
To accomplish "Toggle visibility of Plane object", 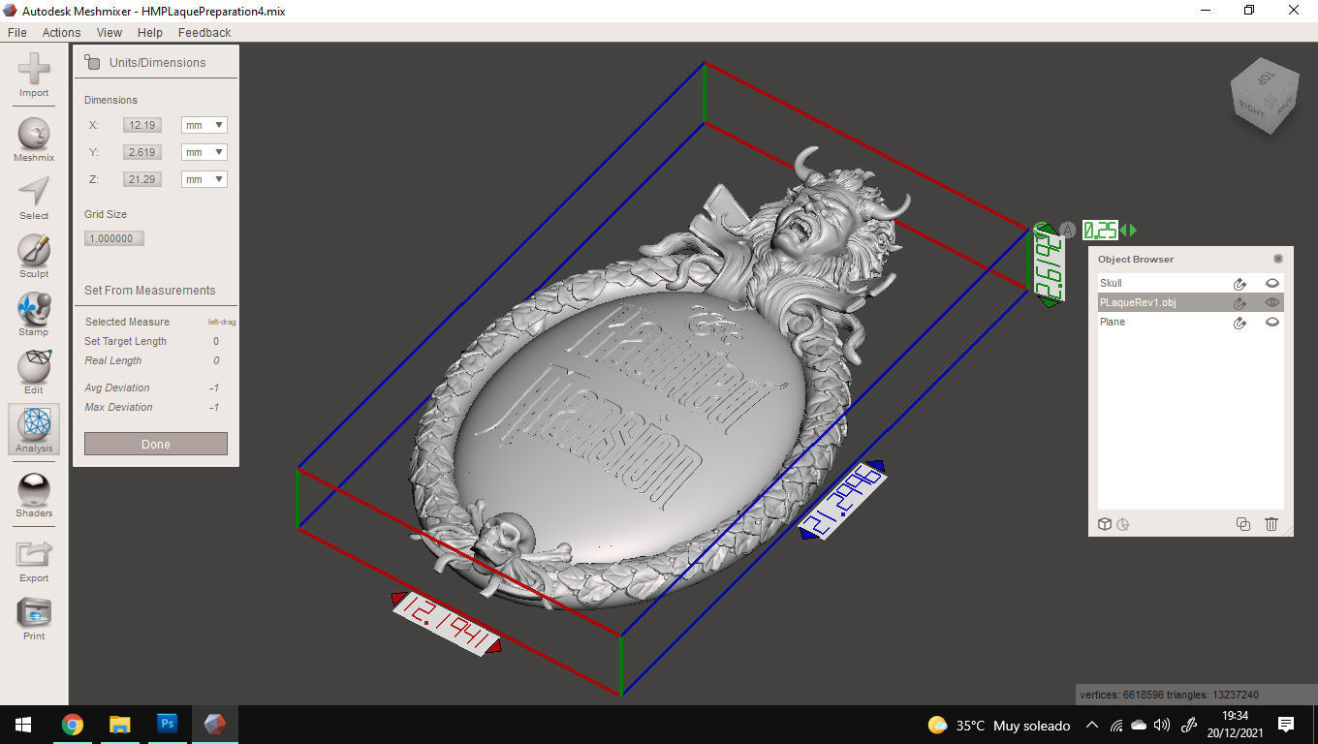I will pyautogui.click(x=1272, y=323).
